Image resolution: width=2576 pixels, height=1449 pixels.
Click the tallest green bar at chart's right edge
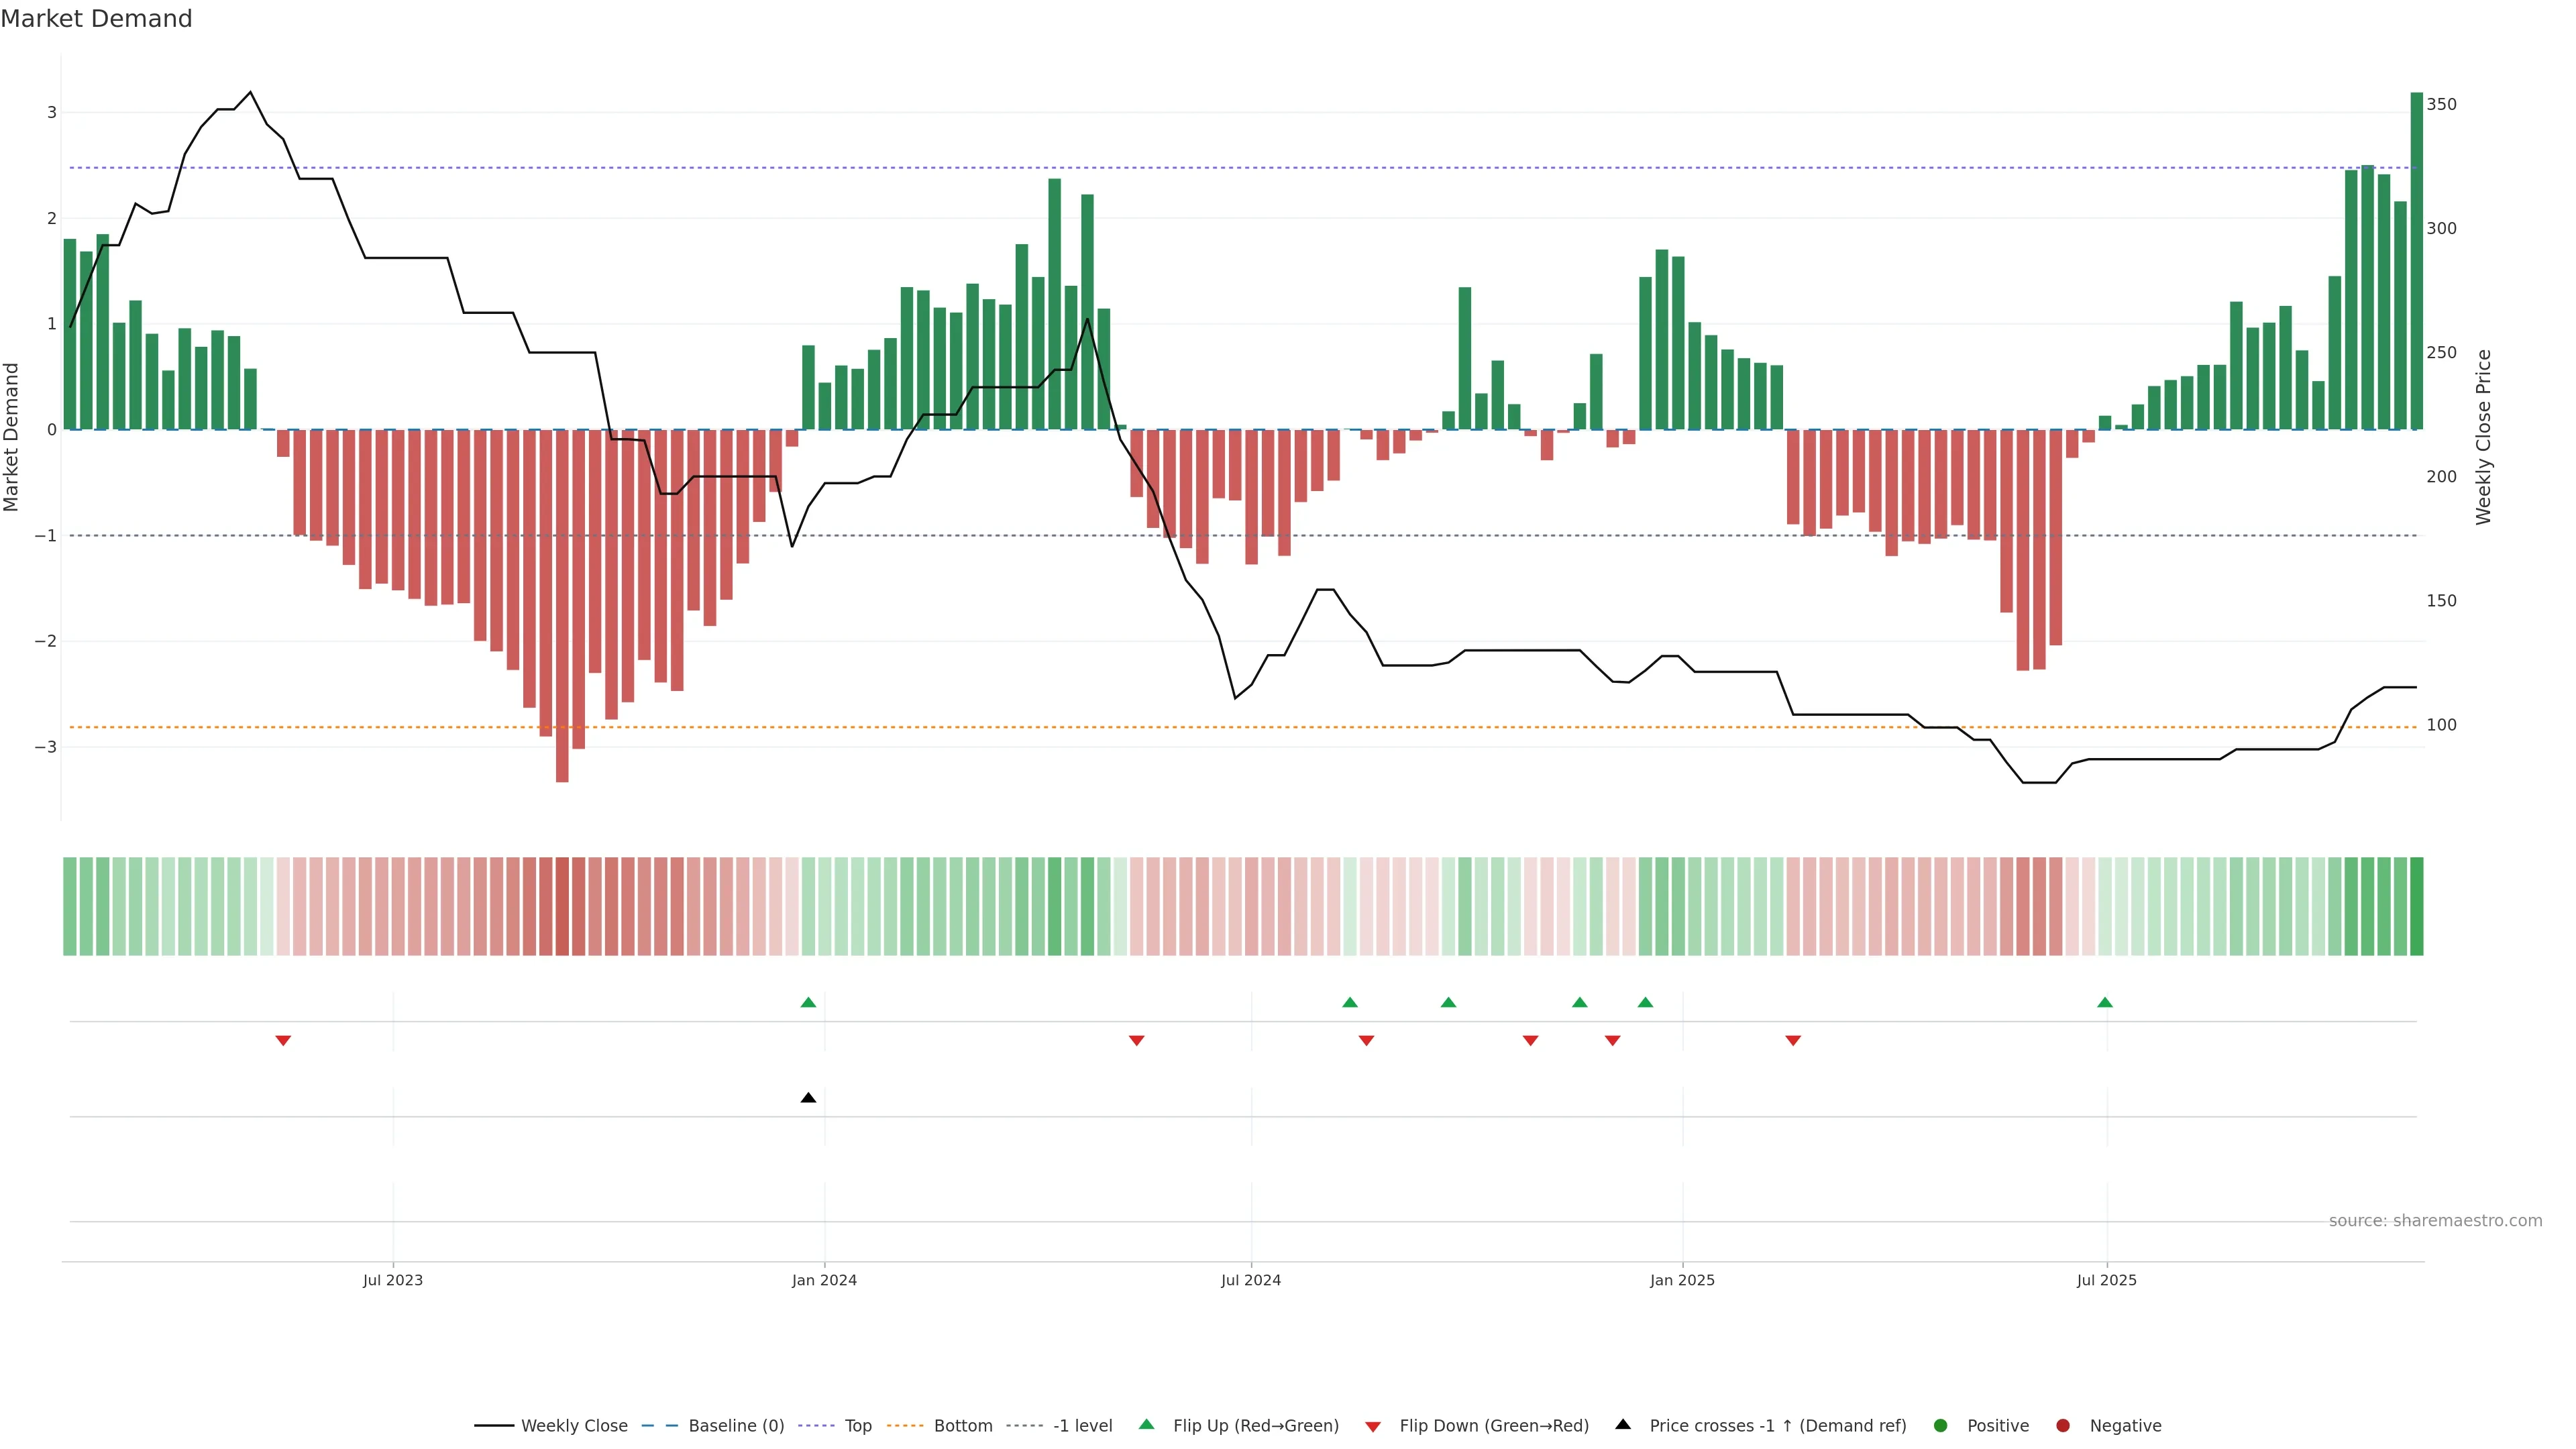point(2416,260)
